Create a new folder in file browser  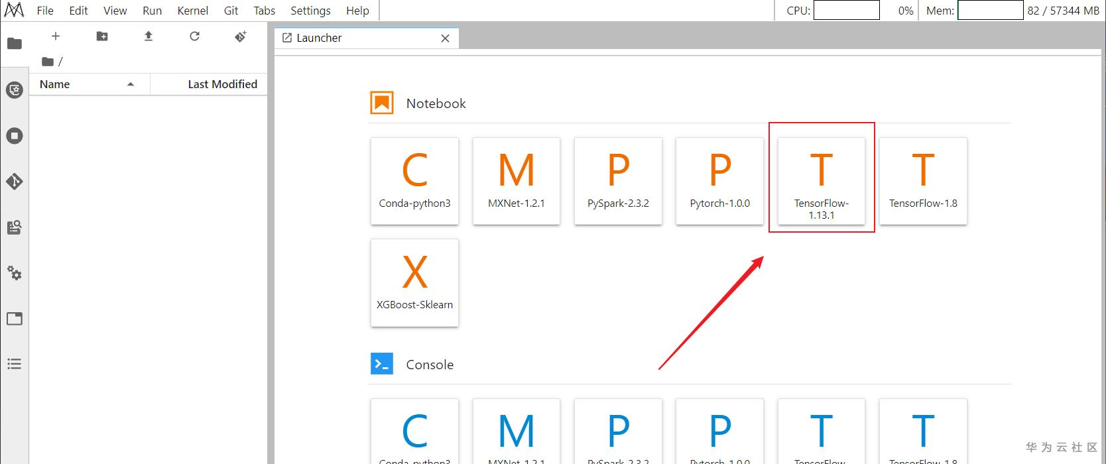pos(102,36)
